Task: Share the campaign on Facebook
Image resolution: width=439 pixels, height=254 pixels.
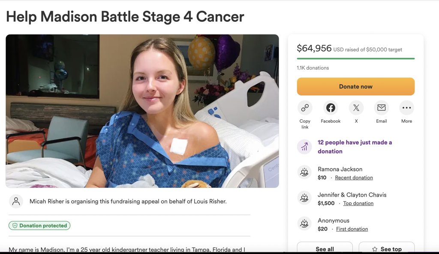Action: tap(330, 108)
